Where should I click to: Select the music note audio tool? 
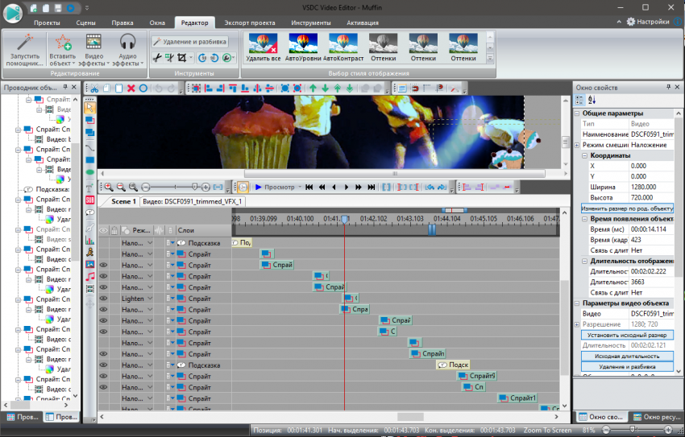click(90, 277)
